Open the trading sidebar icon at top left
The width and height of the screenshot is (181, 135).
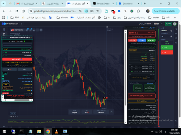click(4, 29)
